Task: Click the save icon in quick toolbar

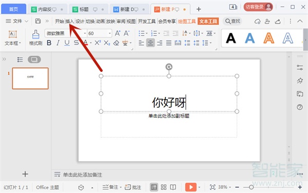Action: coord(37,21)
